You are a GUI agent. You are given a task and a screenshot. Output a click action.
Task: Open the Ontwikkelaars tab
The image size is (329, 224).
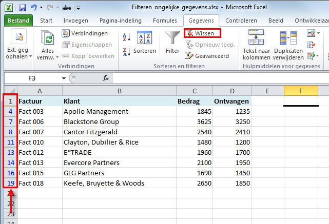(312, 21)
